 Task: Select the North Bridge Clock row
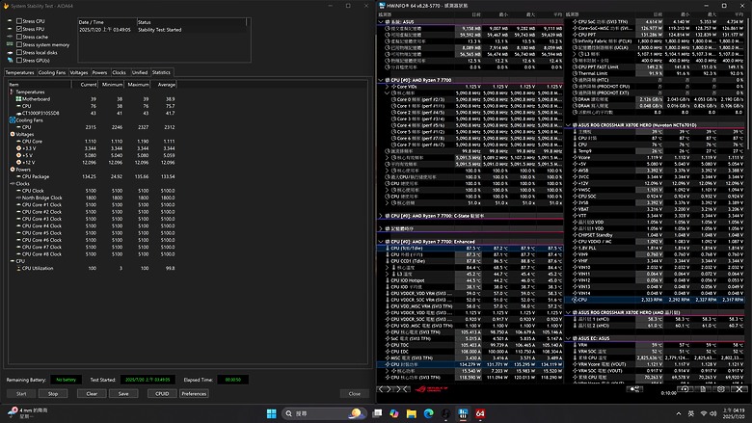[93, 198]
